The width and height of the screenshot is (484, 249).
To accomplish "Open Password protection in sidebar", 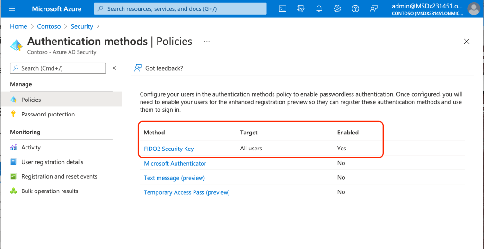I will click(48, 114).
